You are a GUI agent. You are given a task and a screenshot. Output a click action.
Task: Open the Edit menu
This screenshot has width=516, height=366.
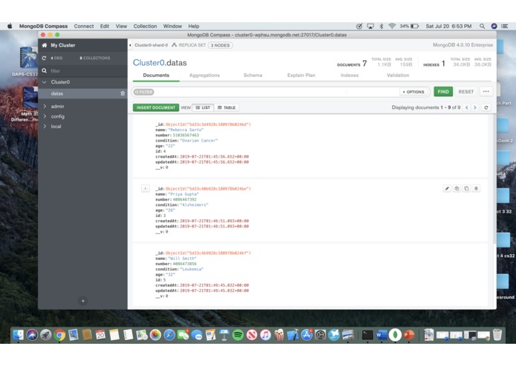(x=105, y=26)
